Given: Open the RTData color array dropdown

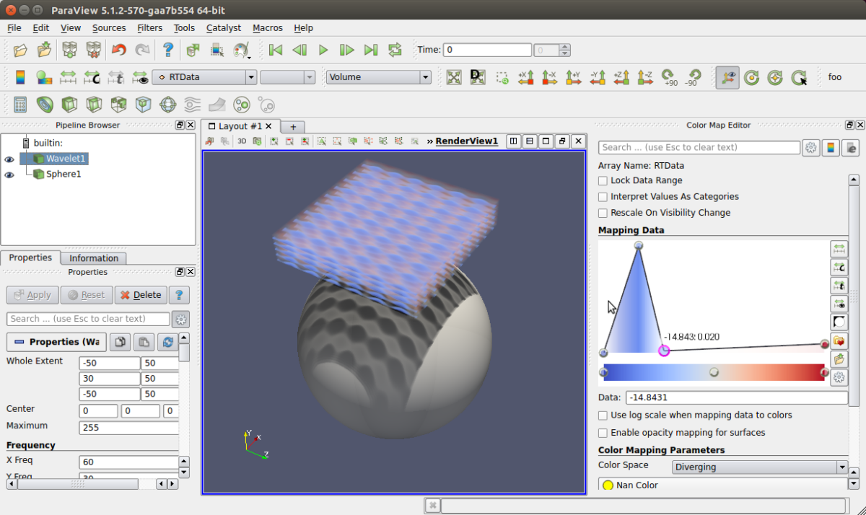Looking at the screenshot, I should click(x=205, y=77).
